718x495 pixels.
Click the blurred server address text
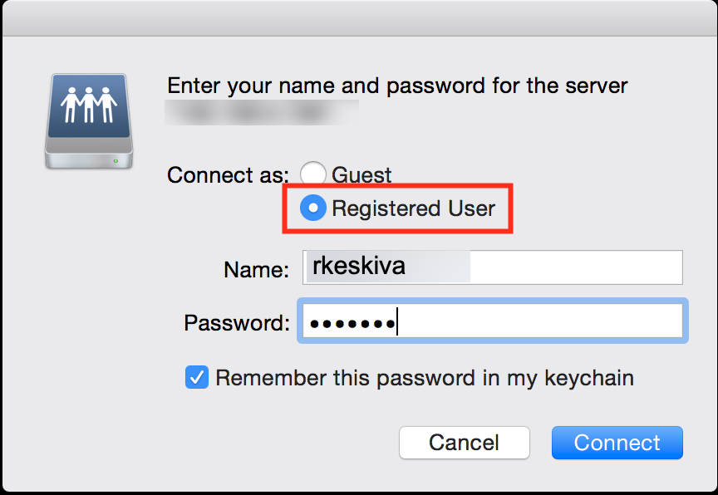(262, 112)
